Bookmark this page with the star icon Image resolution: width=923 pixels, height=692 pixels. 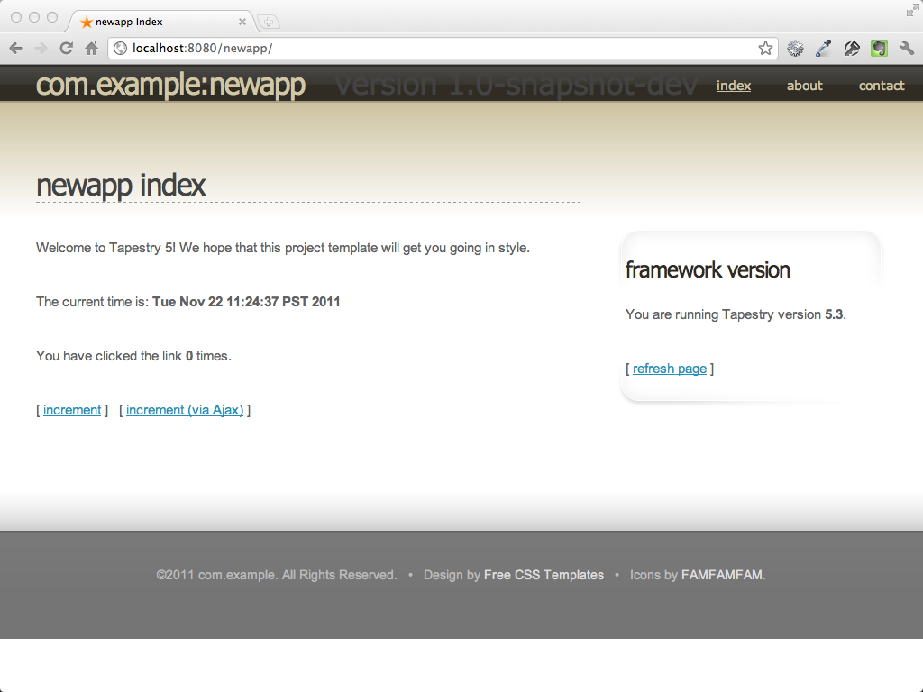(x=765, y=49)
